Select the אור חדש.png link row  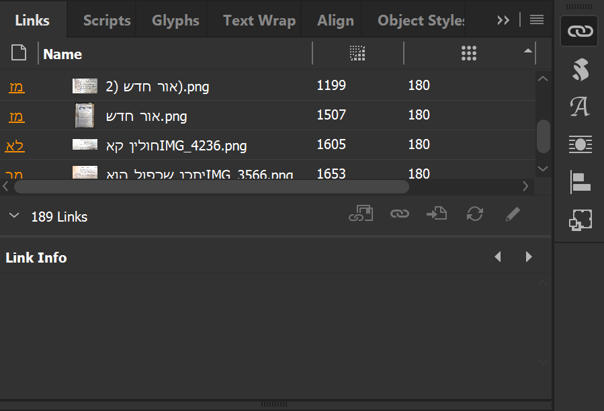(x=202, y=116)
